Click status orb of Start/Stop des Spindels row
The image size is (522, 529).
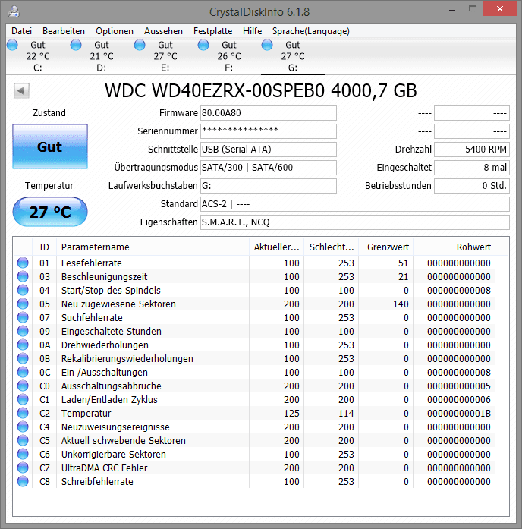(23, 290)
